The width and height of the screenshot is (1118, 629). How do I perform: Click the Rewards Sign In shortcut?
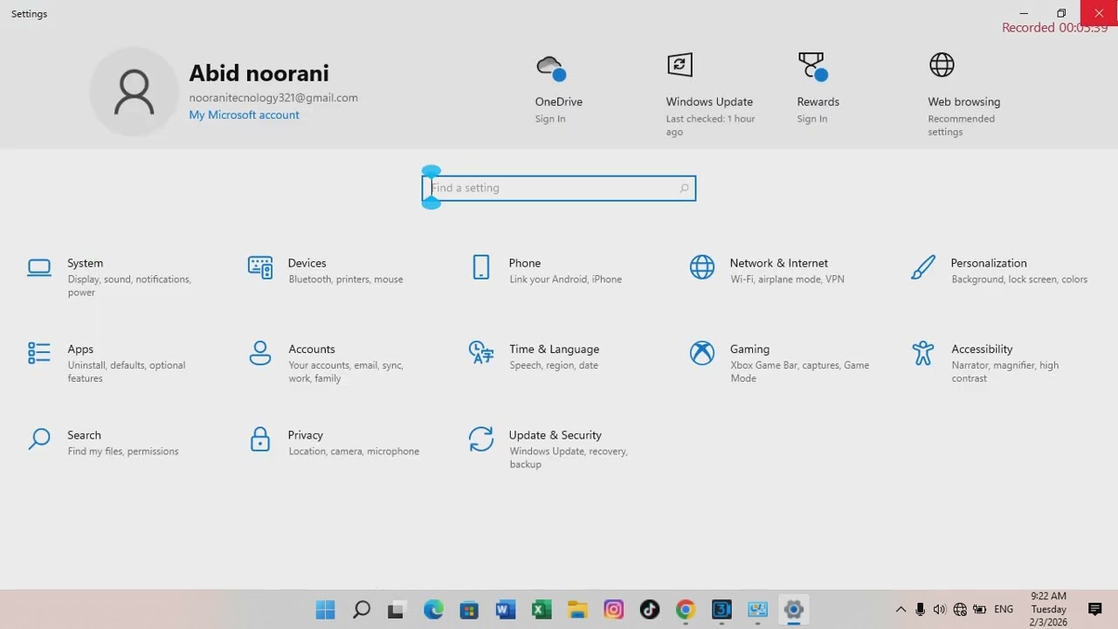click(x=818, y=89)
